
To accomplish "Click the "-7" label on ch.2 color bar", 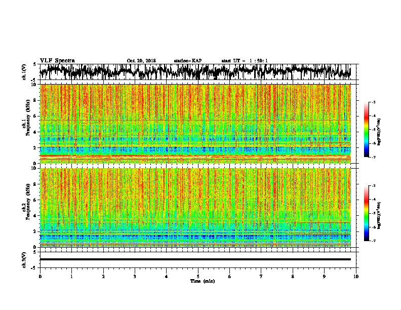I will click(374, 241).
